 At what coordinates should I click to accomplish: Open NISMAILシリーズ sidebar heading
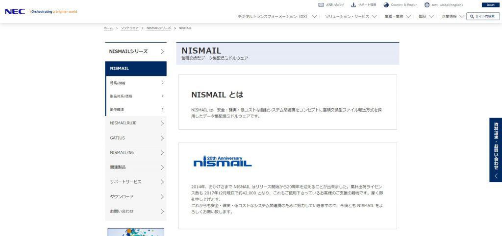pos(136,51)
